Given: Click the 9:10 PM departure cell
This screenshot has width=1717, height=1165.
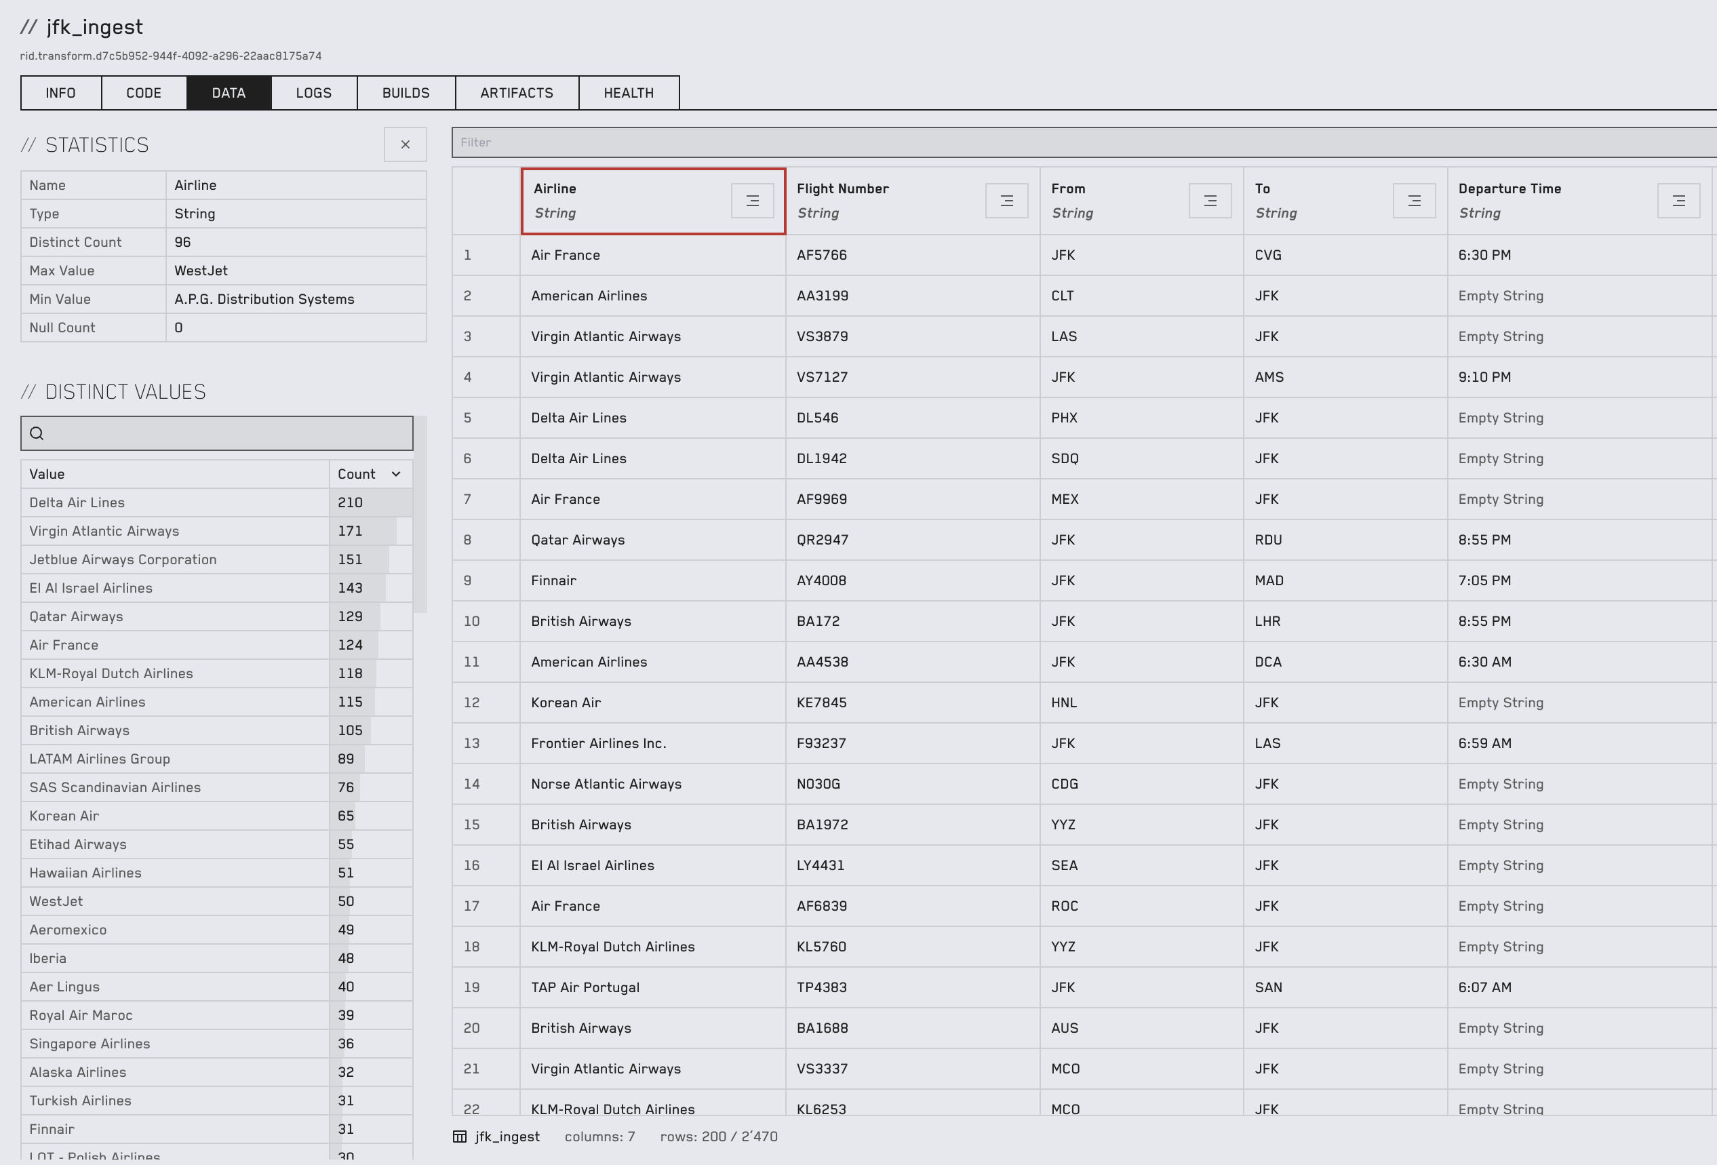Looking at the screenshot, I should tap(1579, 378).
